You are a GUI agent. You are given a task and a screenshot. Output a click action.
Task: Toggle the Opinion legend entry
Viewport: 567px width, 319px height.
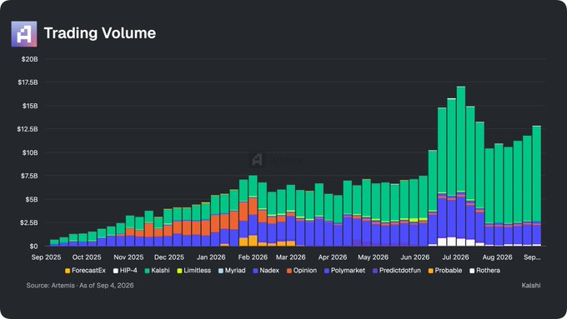pos(302,271)
